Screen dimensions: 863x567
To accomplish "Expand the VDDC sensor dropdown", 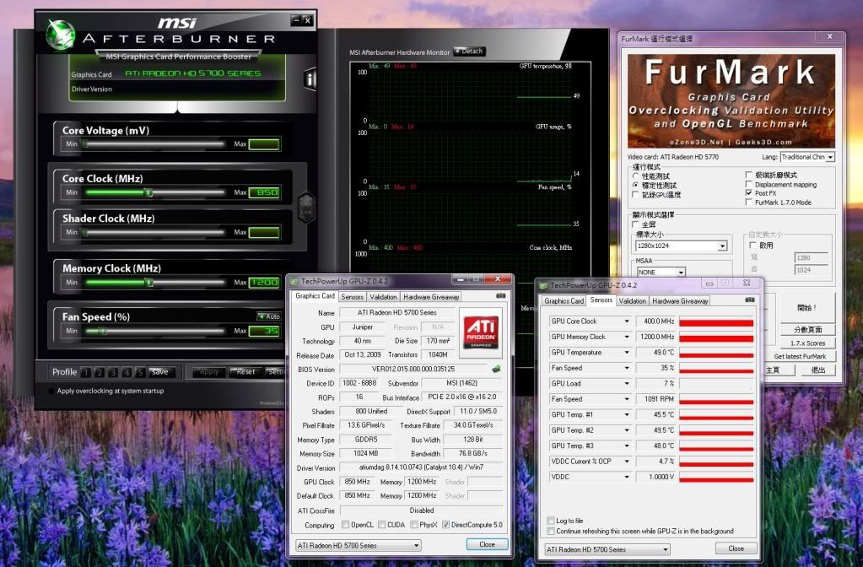I will [x=626, y=477].
